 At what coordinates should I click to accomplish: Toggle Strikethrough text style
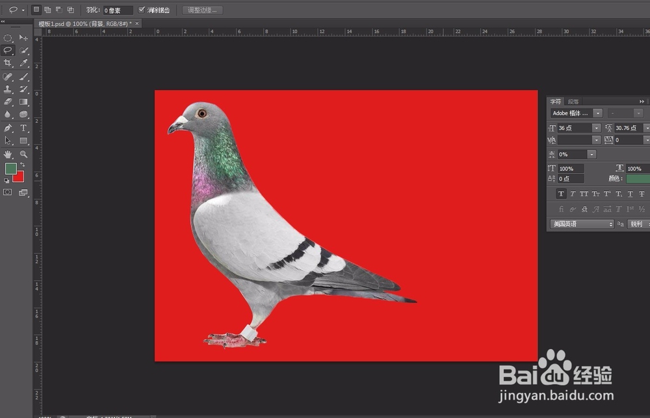642,194
